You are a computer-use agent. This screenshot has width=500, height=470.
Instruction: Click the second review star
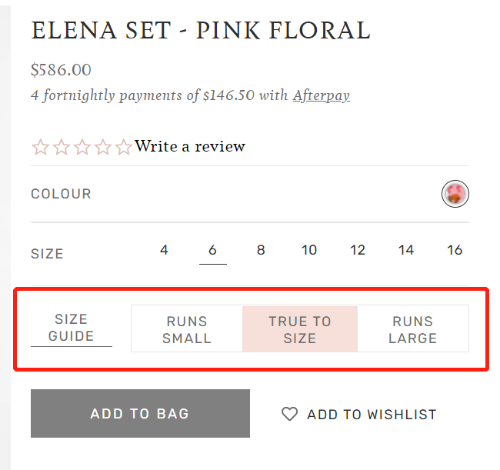point(61,147)
